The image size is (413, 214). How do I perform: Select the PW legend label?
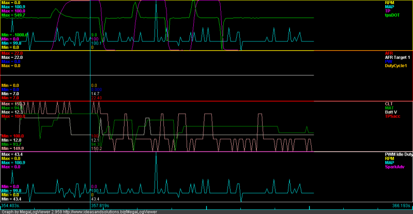coord(388,62)
